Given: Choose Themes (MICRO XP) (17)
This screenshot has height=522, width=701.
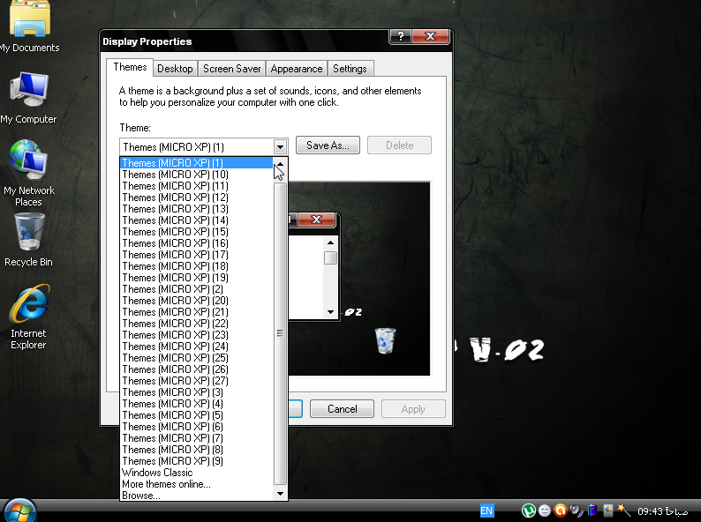Looking at the screenshot, I should point(197,255).
